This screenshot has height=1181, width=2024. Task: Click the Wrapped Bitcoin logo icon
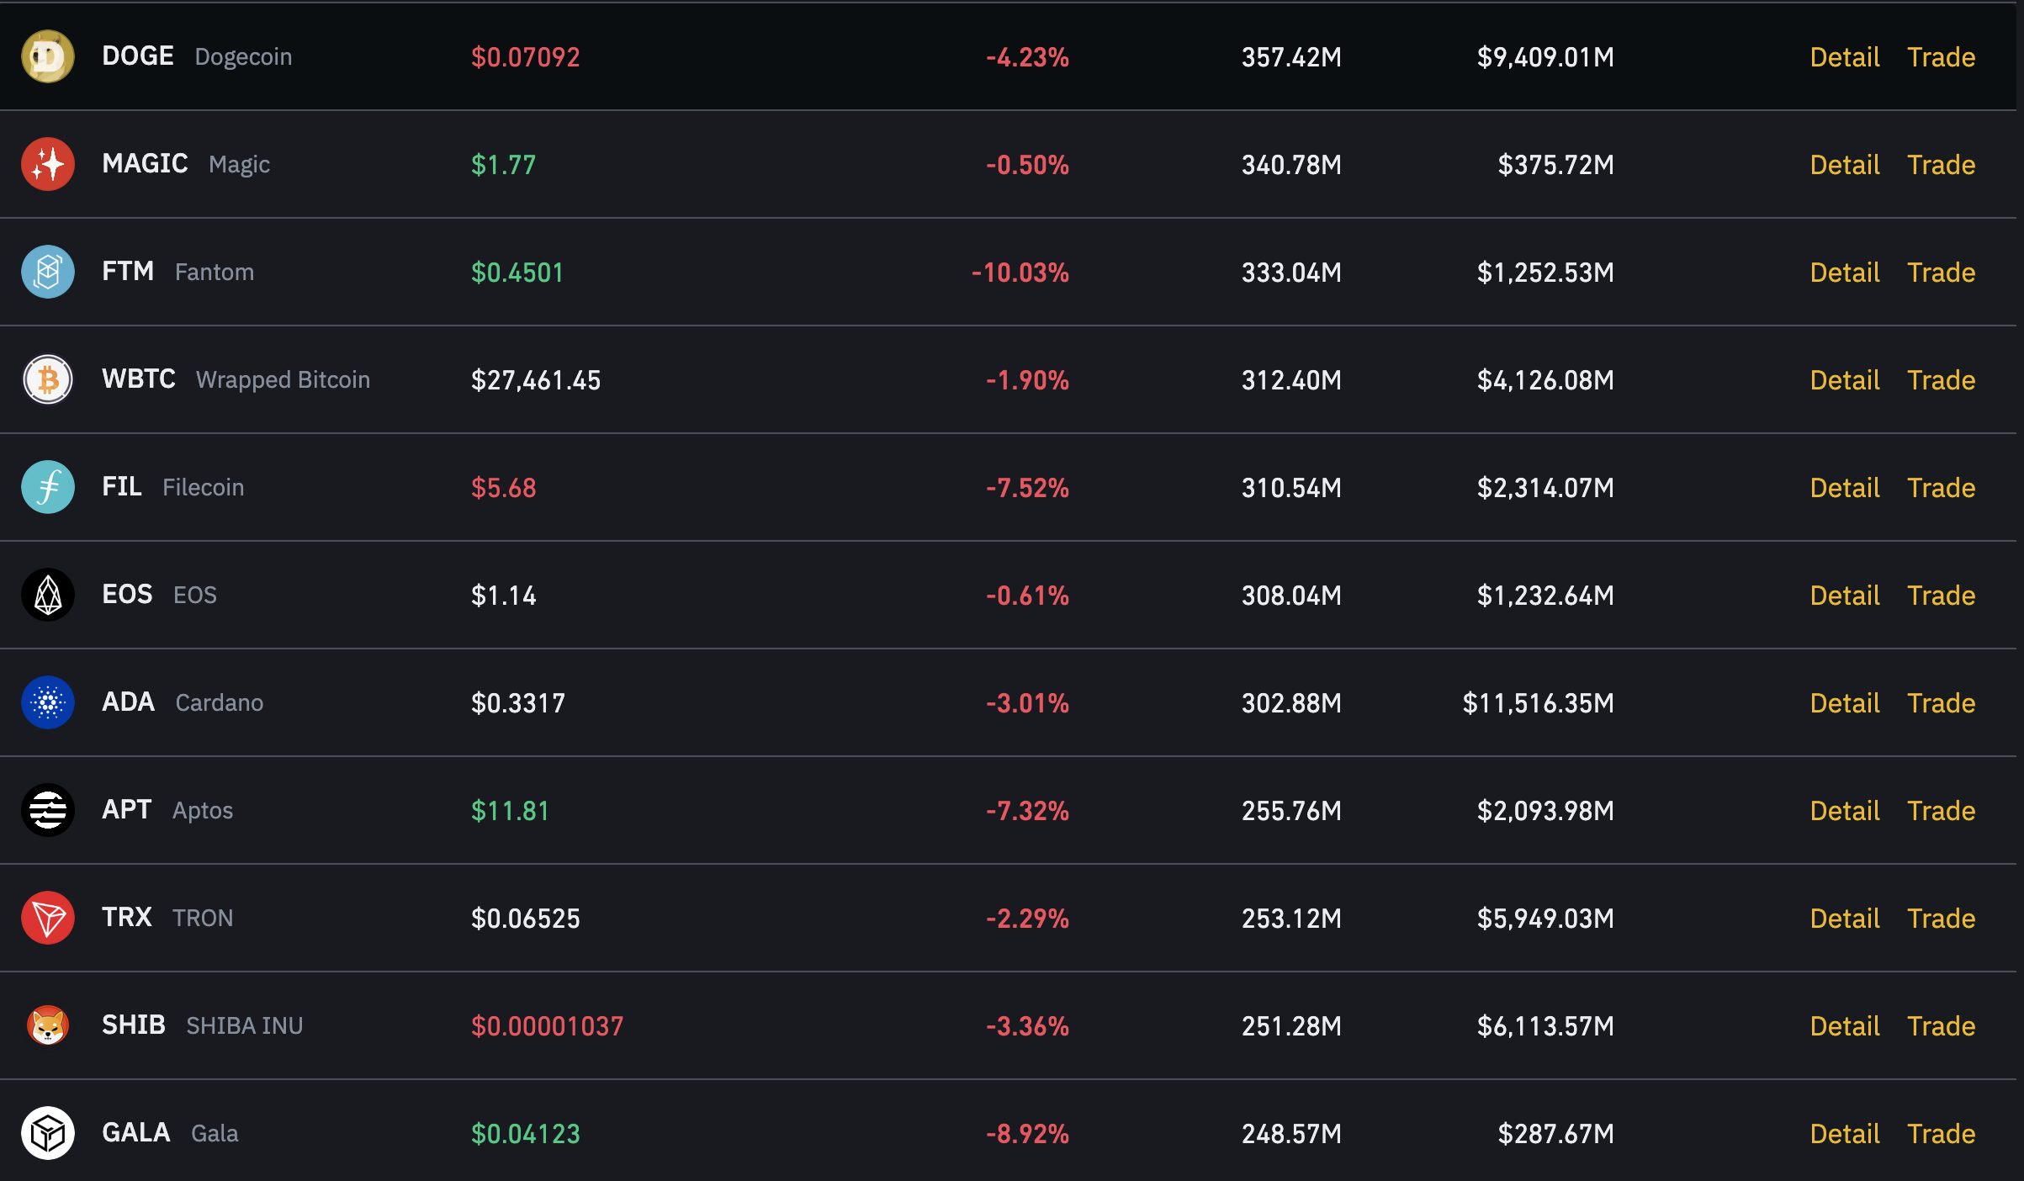tap(48, 379)
